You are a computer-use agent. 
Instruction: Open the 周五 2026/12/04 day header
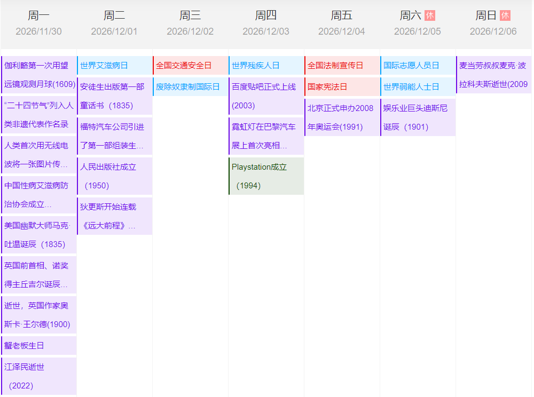click(342, 23)
